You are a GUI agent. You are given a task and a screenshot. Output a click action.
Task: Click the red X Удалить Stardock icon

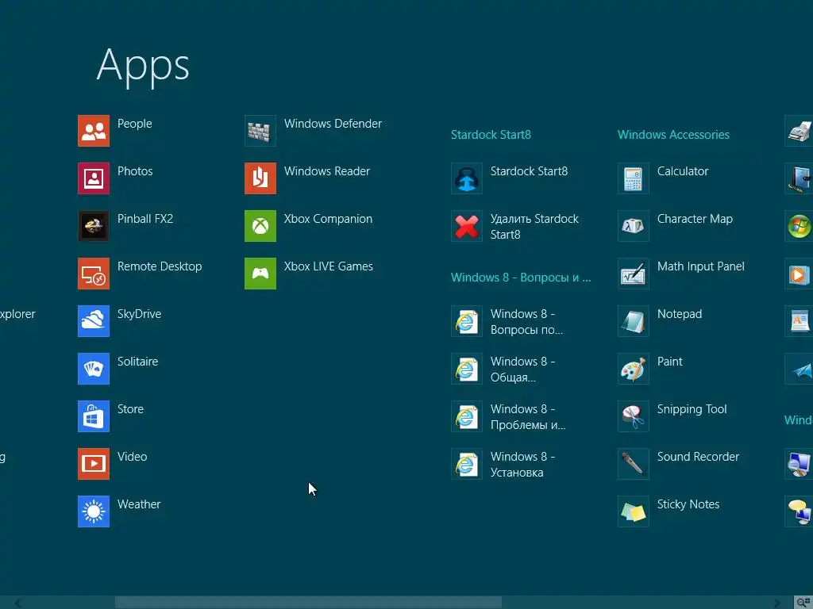467,226
